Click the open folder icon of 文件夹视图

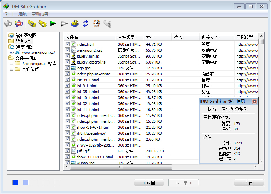click(11, 58)
